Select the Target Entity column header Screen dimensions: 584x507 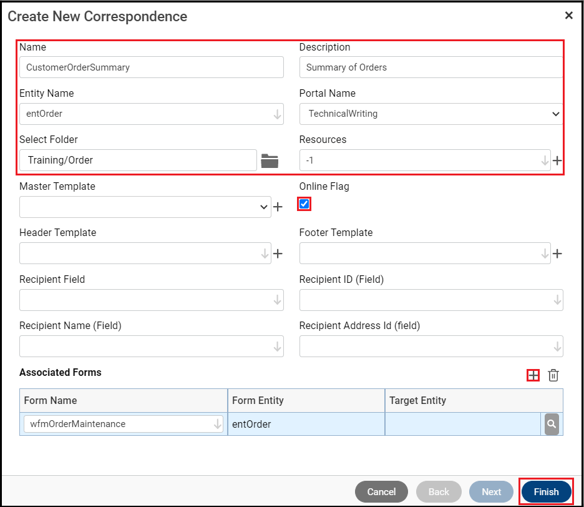(474, 400)
